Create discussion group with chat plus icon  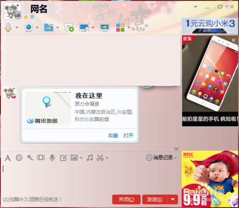69,27
